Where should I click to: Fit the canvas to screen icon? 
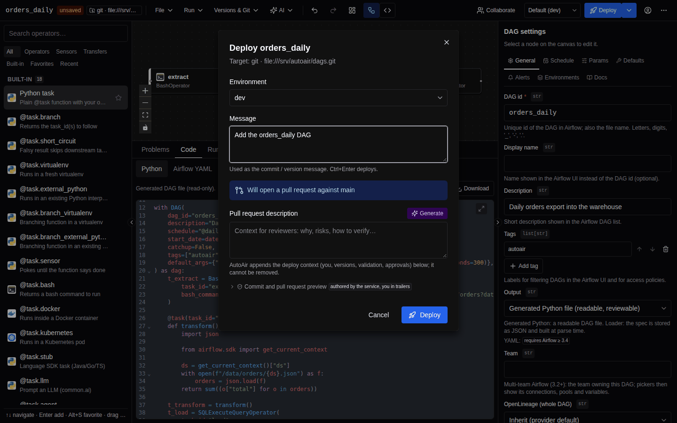(145, 115)
